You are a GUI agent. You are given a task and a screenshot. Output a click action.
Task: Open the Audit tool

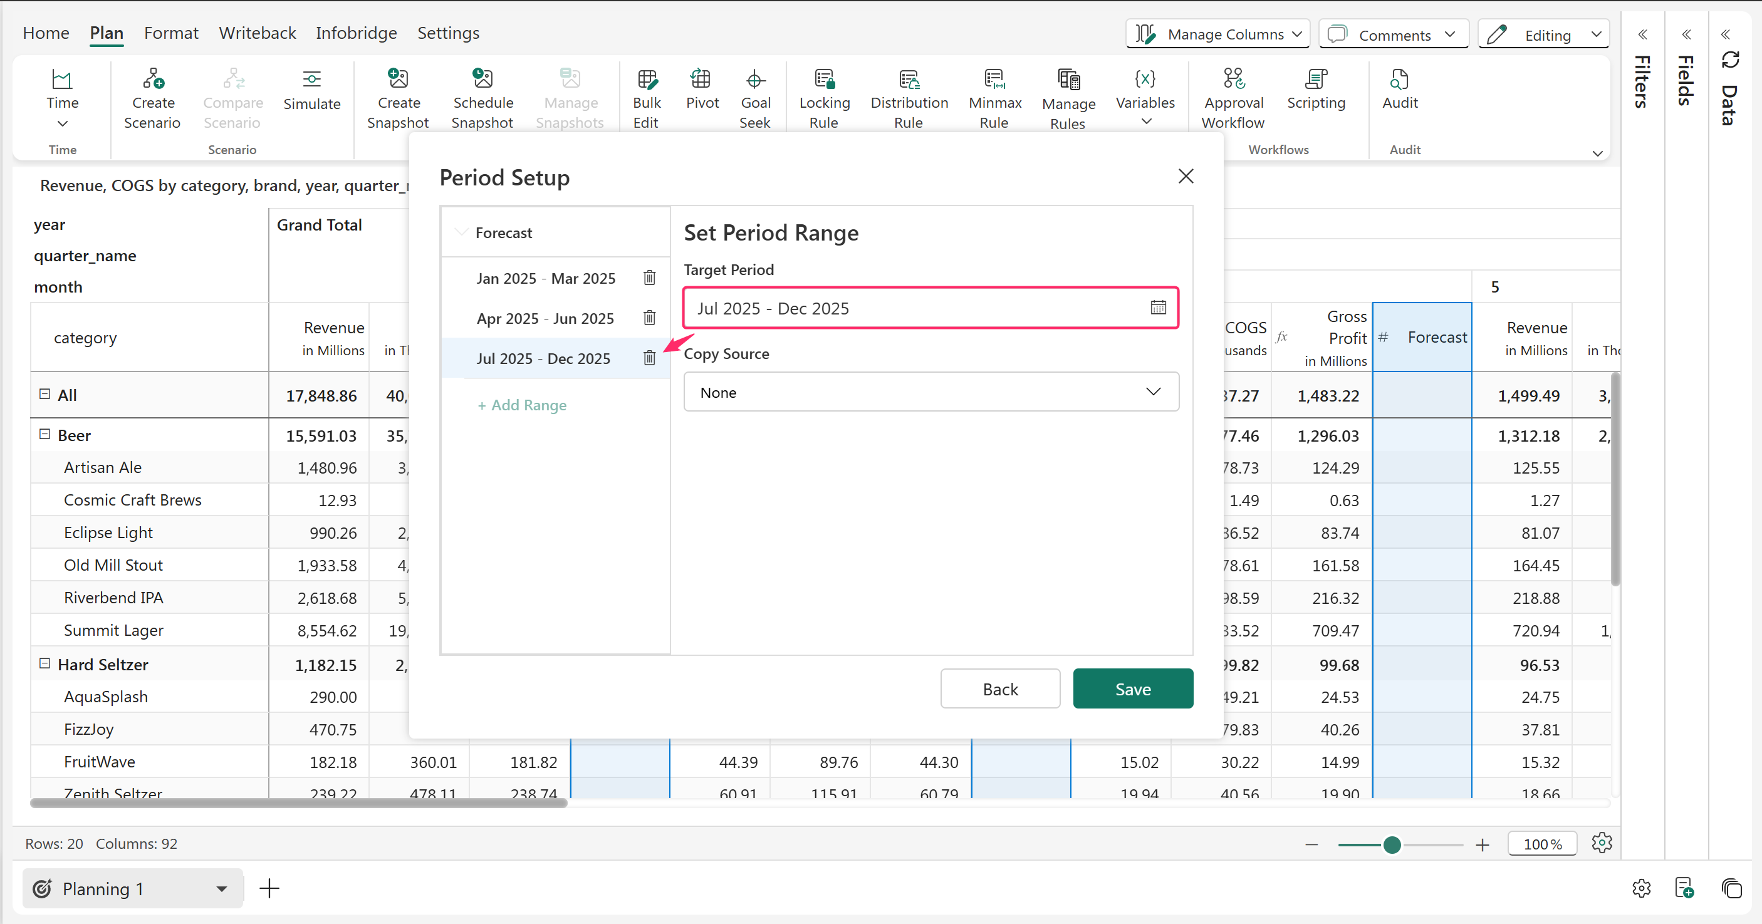click(1399, 80)
